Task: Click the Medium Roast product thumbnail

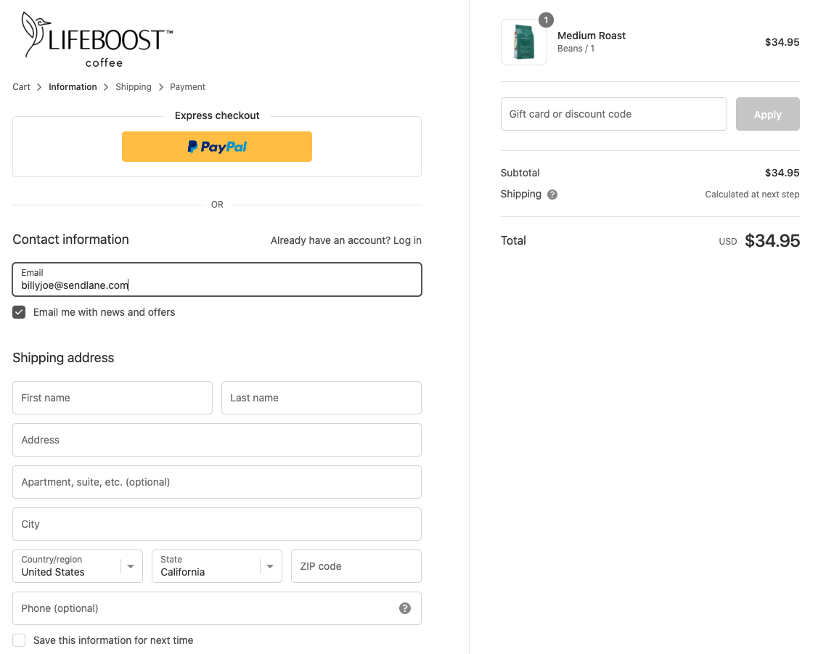Action: (523, 42)
